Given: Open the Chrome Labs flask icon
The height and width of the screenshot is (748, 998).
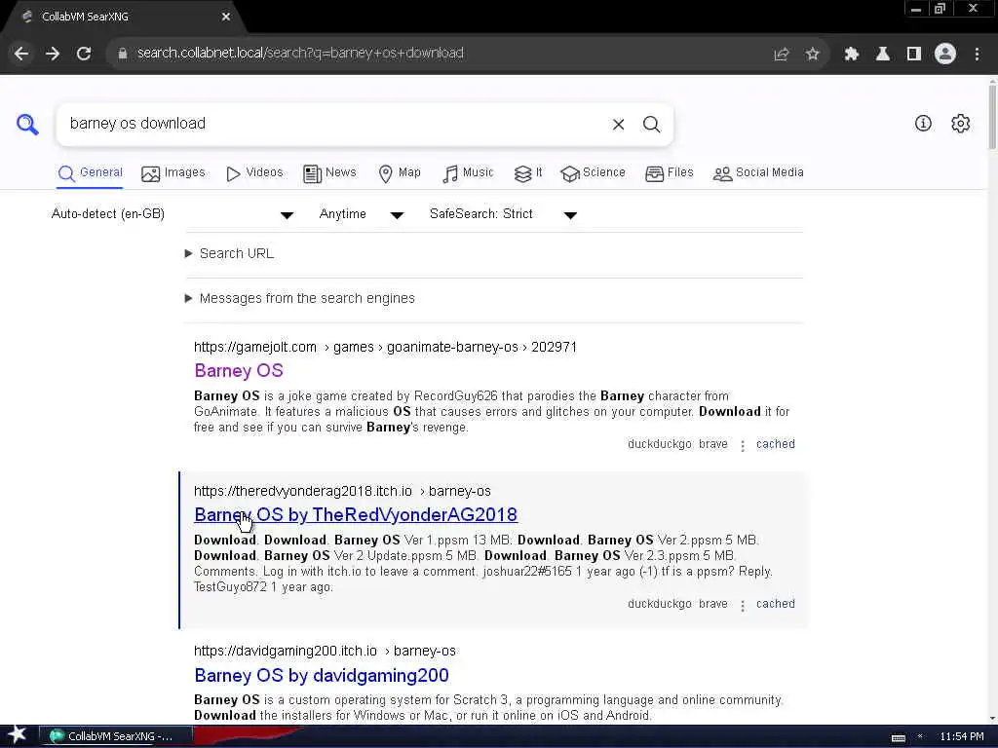Looking at the screenshot, I should [x=882, y=55].
